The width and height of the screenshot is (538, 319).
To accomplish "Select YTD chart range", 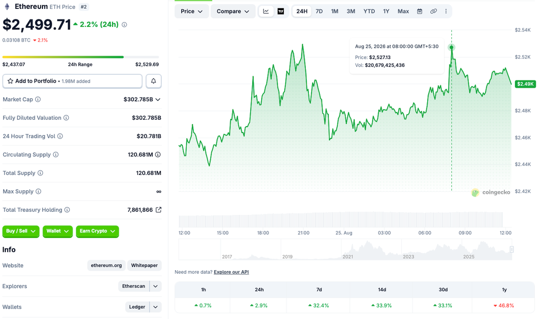I will (x=369, y=12).
